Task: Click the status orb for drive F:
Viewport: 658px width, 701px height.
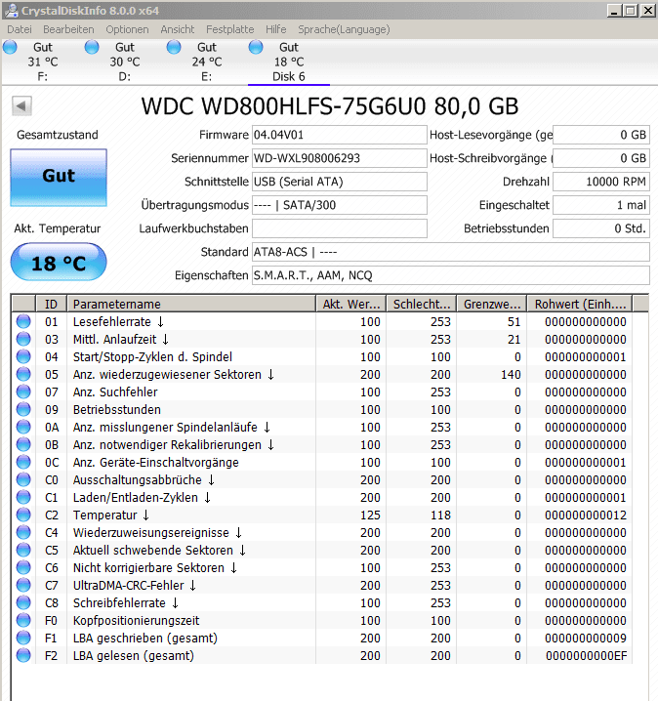Action: (10, 47)
